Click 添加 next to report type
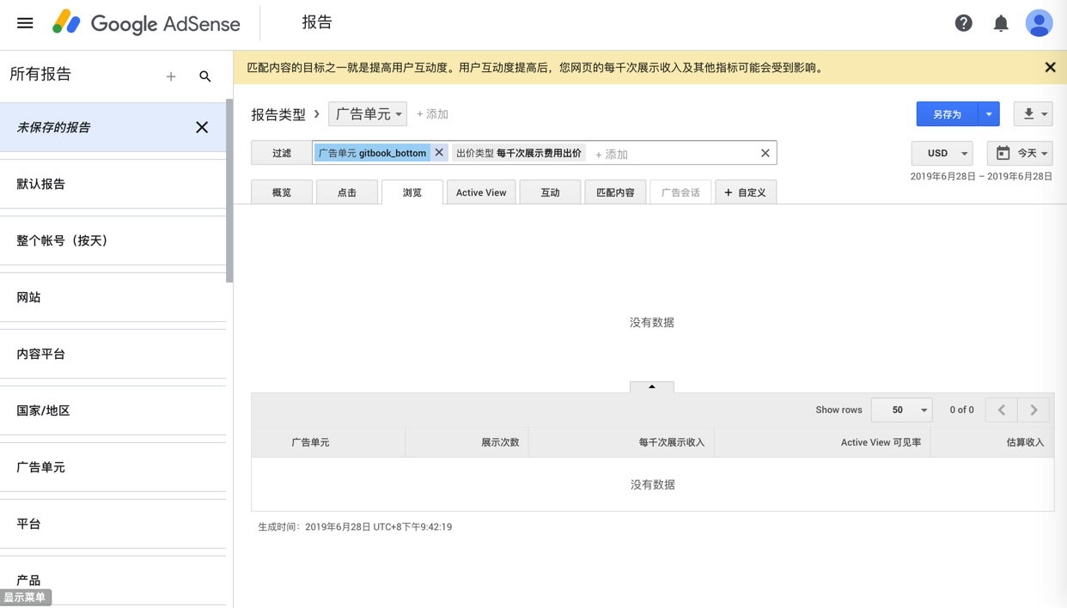The width and height of the screenshot is (1067, 608). pos(432,114)
